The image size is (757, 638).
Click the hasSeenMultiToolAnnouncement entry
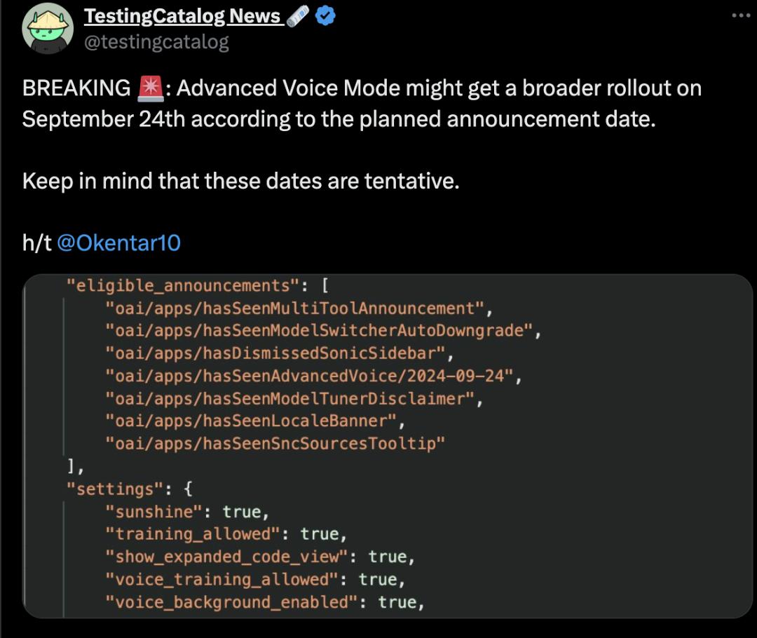point(299,308)
